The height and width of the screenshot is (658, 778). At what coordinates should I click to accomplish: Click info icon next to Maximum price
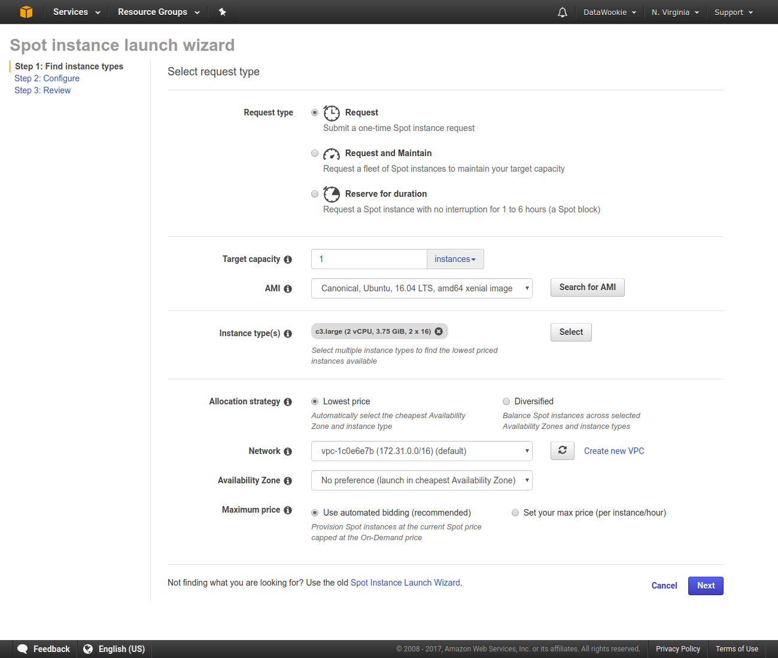pyautogui.click(x=288, y=510)
